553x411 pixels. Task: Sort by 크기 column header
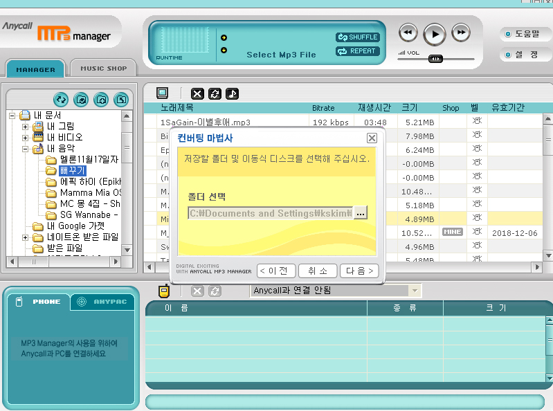[410, 107]
